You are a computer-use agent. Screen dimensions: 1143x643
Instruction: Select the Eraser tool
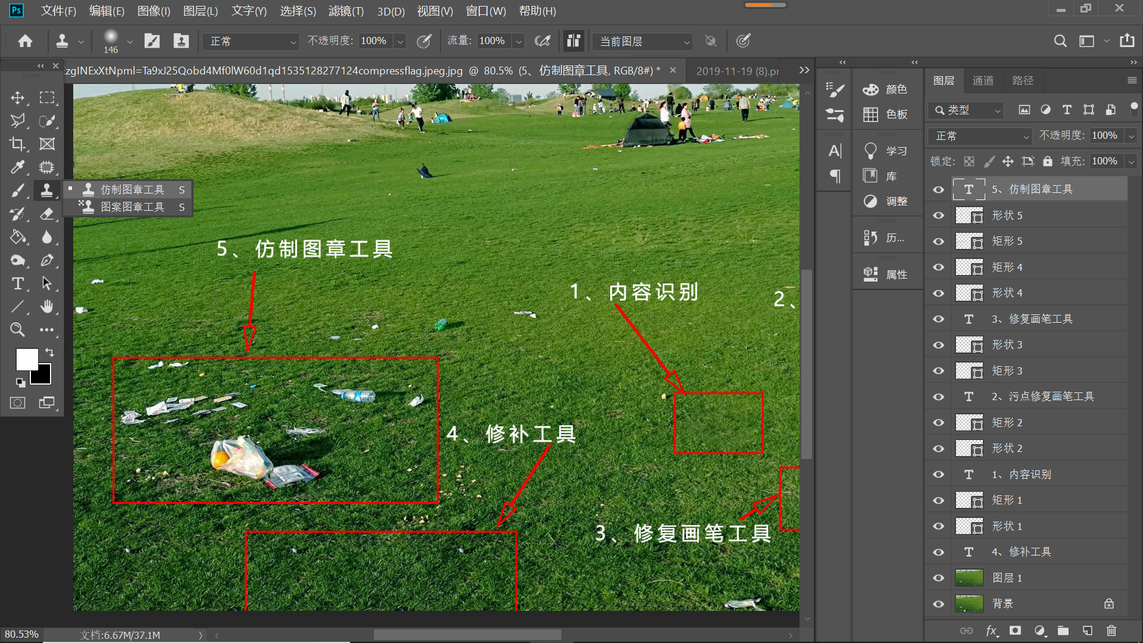click(47, 214)
